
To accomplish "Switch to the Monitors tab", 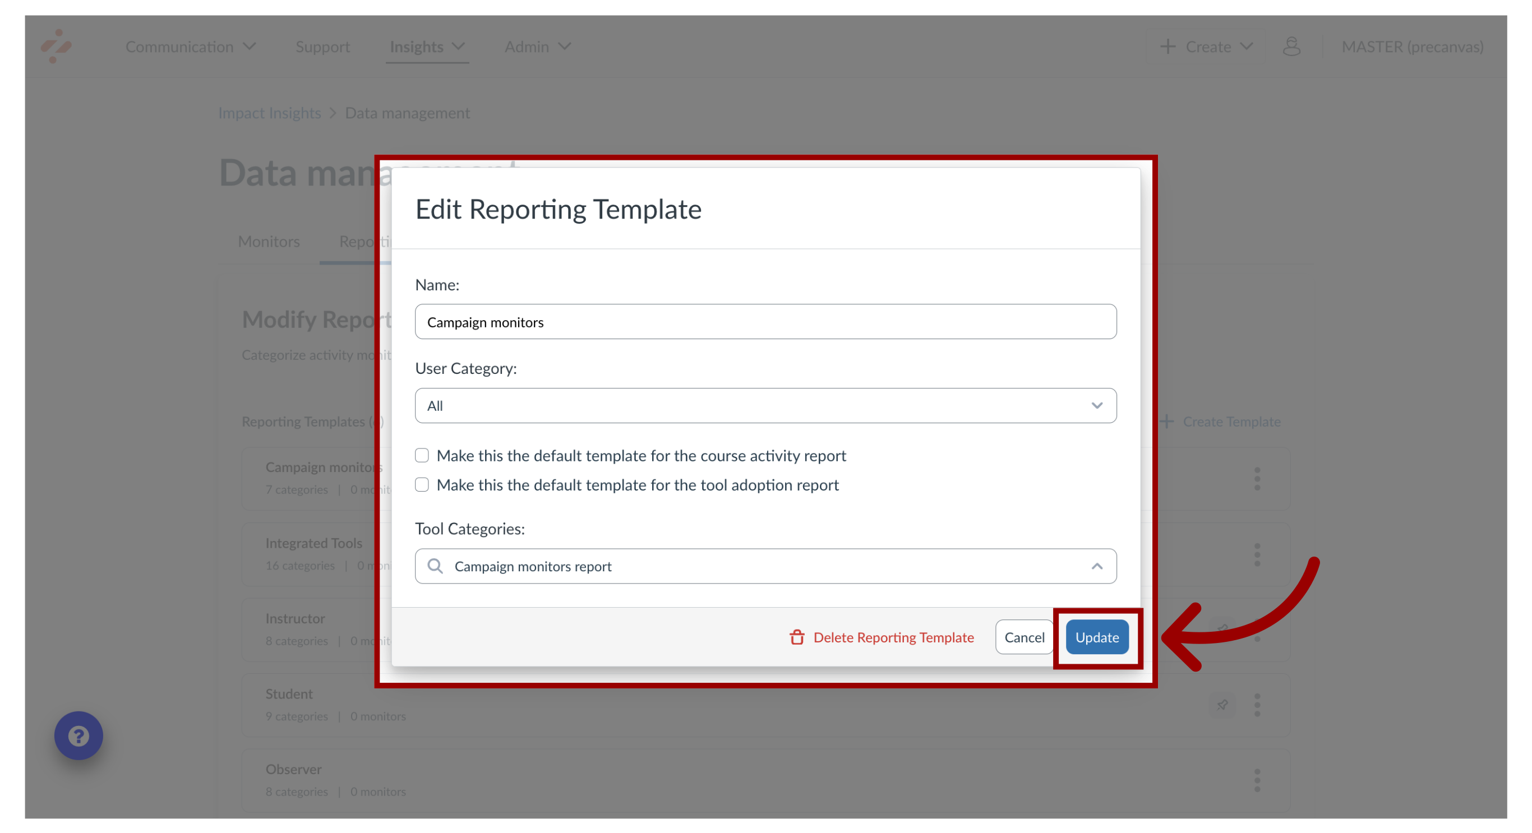I will coord(269,240).
